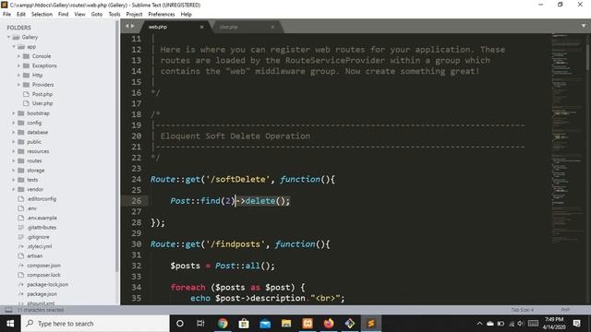The height and width of the screenshot is (332, 591).
Task: Expand the Console folder
Action: [x=18, y=56]
